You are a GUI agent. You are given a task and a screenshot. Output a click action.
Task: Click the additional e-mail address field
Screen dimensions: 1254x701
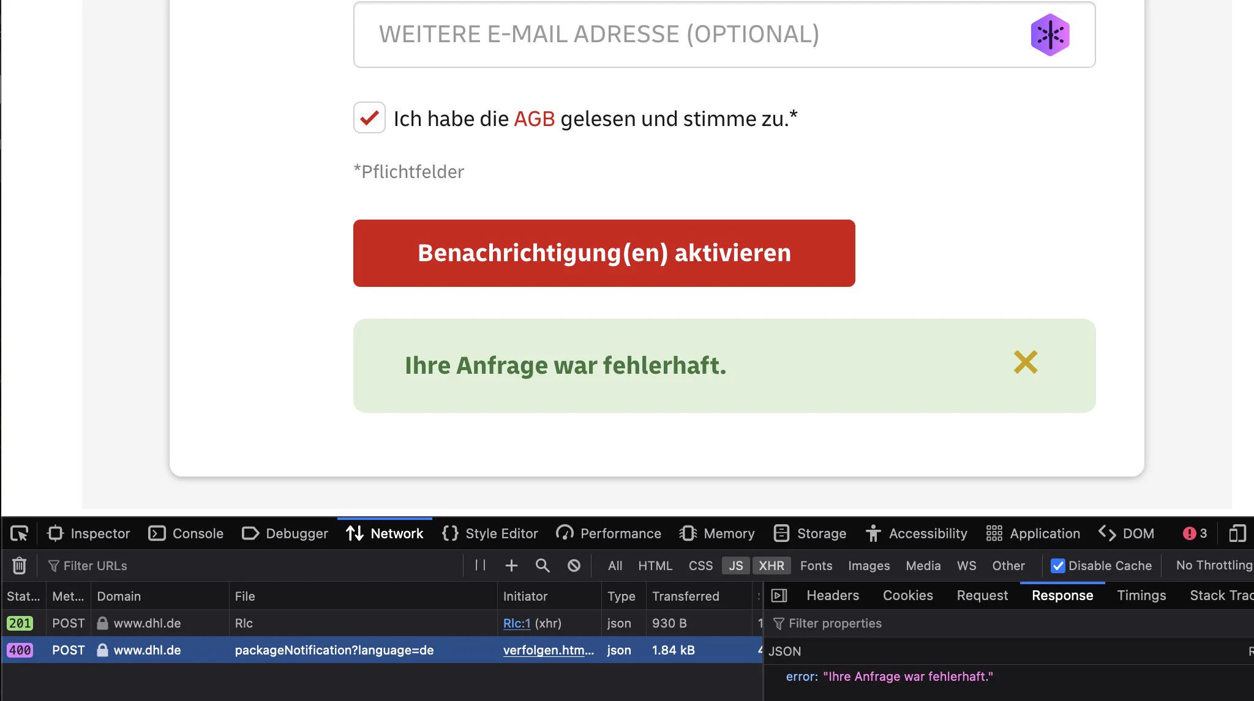tap(724, 35)
